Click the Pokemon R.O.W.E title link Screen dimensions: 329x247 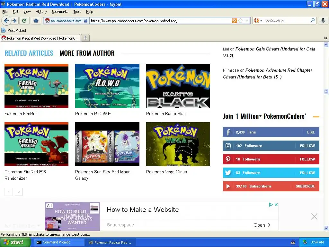[93, 114]
